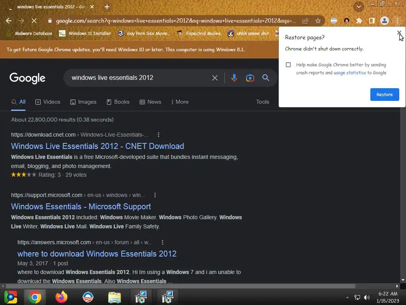The image size is (406, 305).
Task: Go back to the previous page
Action: pyautogui.click(x=9, y=21)
